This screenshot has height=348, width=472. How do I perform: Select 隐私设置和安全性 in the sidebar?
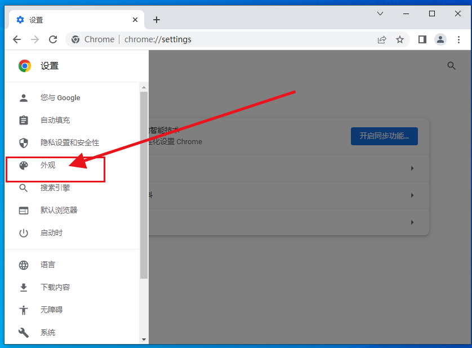coord(72,142)
